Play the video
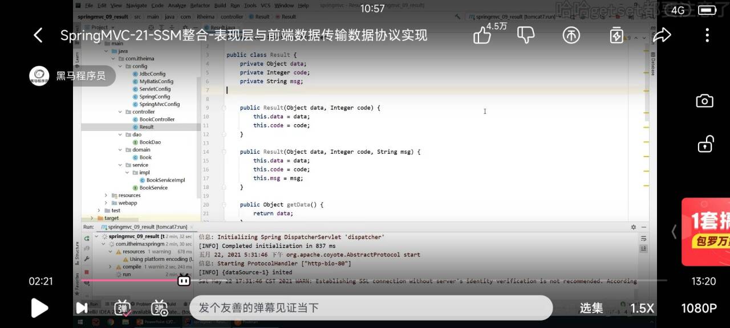The height and width of the screenshot is (328, 730). [39, 308]
